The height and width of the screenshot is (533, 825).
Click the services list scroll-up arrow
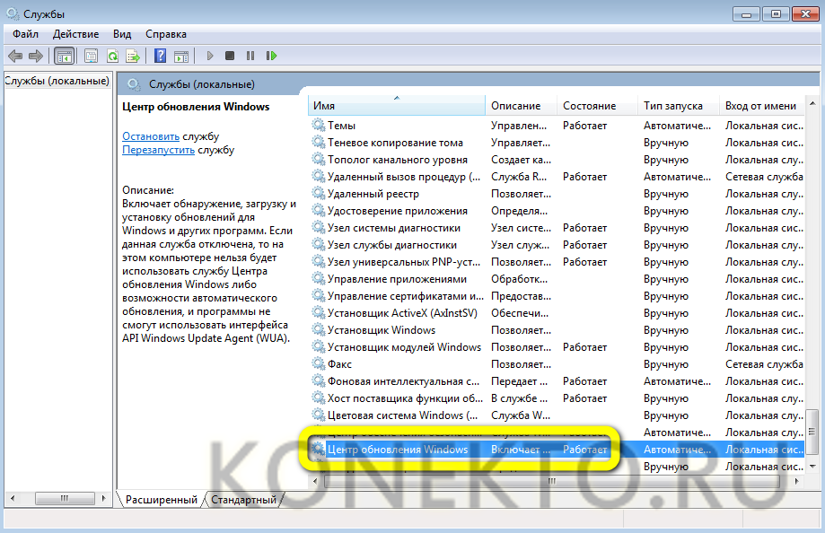click(x=812, y=103)
